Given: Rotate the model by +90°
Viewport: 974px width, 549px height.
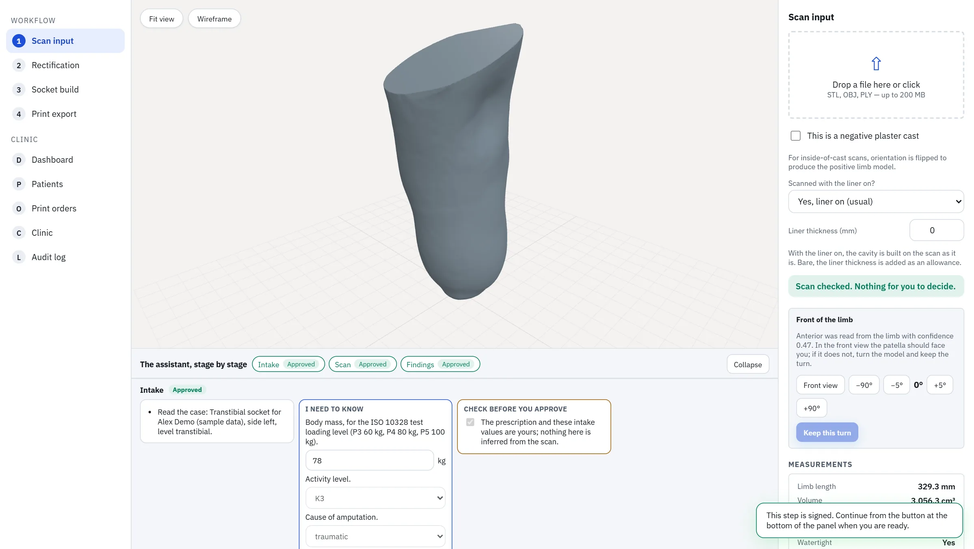Looking at the screenshot, I should (812, 408).
